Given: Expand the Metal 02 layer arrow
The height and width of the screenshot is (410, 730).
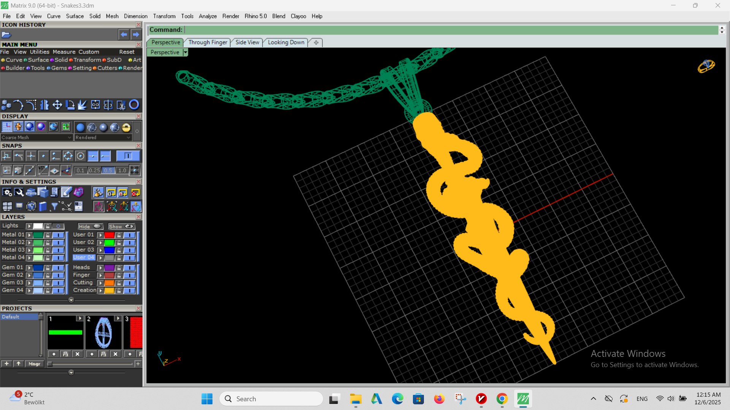Looking at the screenshot, I should (x=29, y=243).
